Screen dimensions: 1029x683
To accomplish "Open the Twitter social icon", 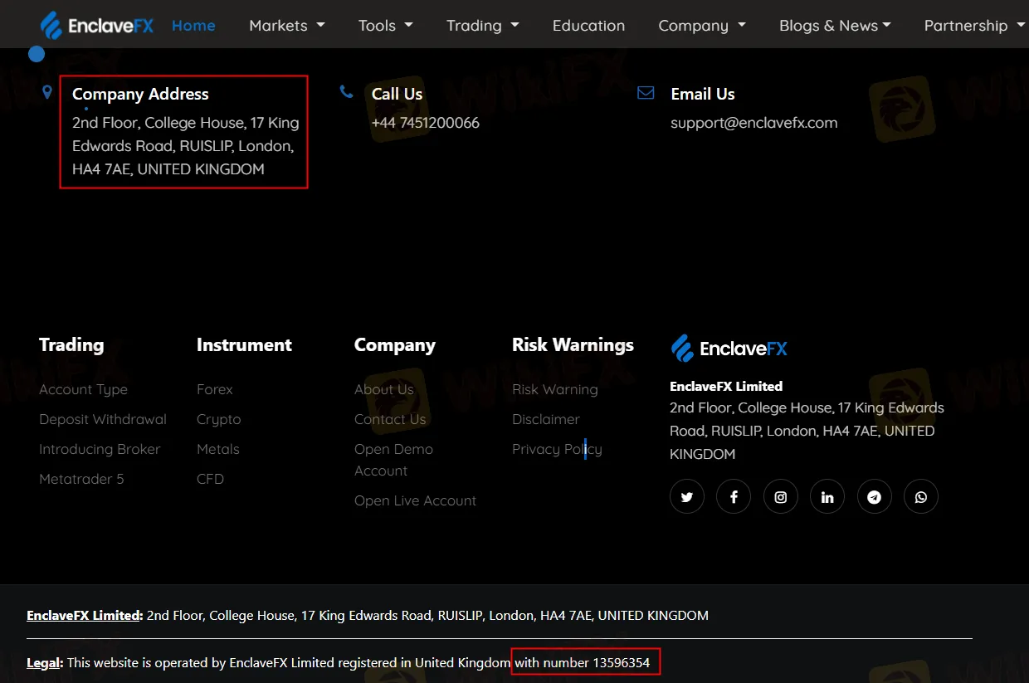I will (687, 497).
